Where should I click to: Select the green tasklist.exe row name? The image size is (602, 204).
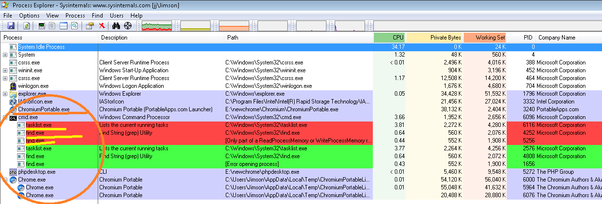(x=39, y=148)
